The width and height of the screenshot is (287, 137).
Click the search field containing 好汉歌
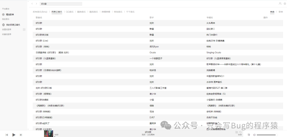61,4
